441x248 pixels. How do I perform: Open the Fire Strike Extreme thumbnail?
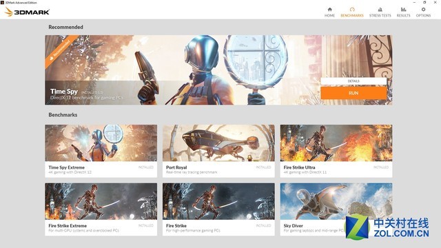[101, 201]
